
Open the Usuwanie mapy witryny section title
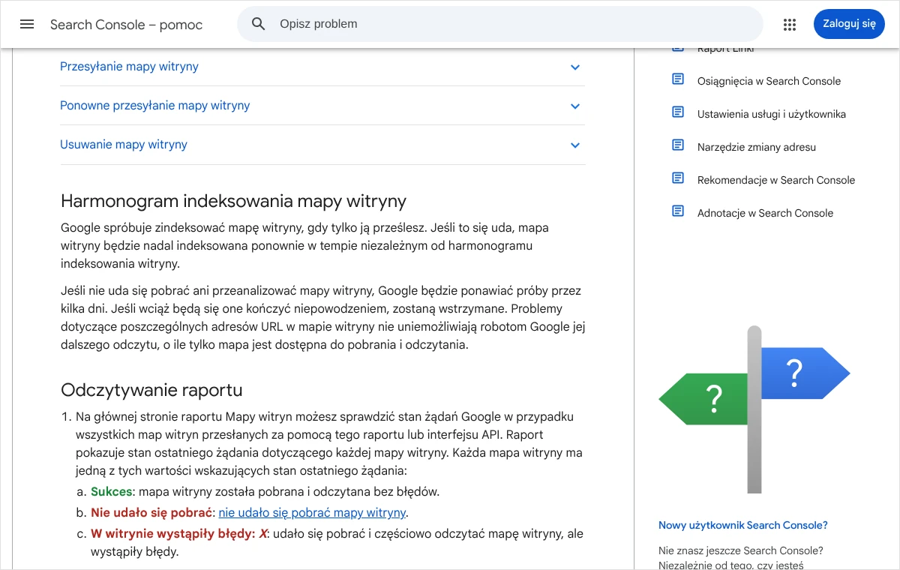coord(124,145)
